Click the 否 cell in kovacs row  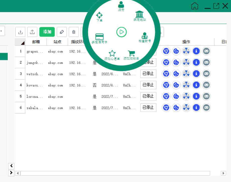pos(95,85)
